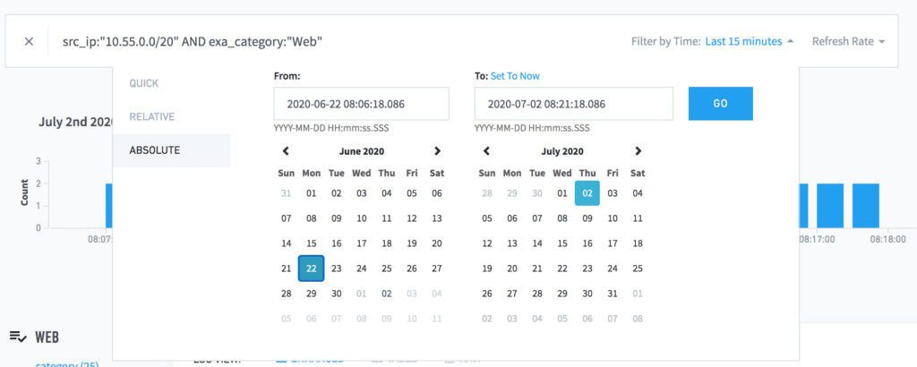Screen dimensions: 917x367
Task: Clear the search query with X icon
Action: pos(29,42)
